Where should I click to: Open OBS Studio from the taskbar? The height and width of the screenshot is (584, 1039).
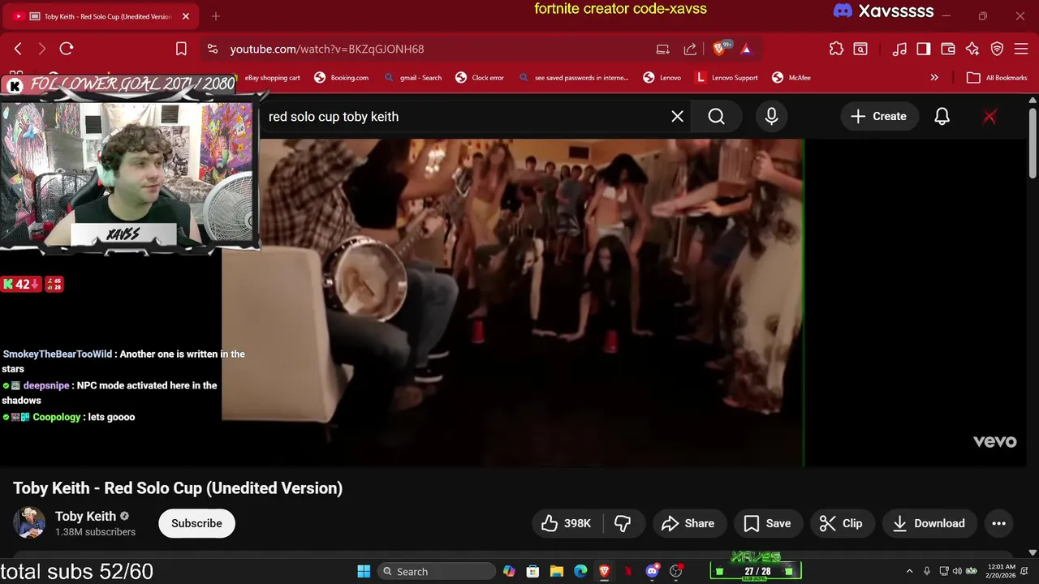676,572
